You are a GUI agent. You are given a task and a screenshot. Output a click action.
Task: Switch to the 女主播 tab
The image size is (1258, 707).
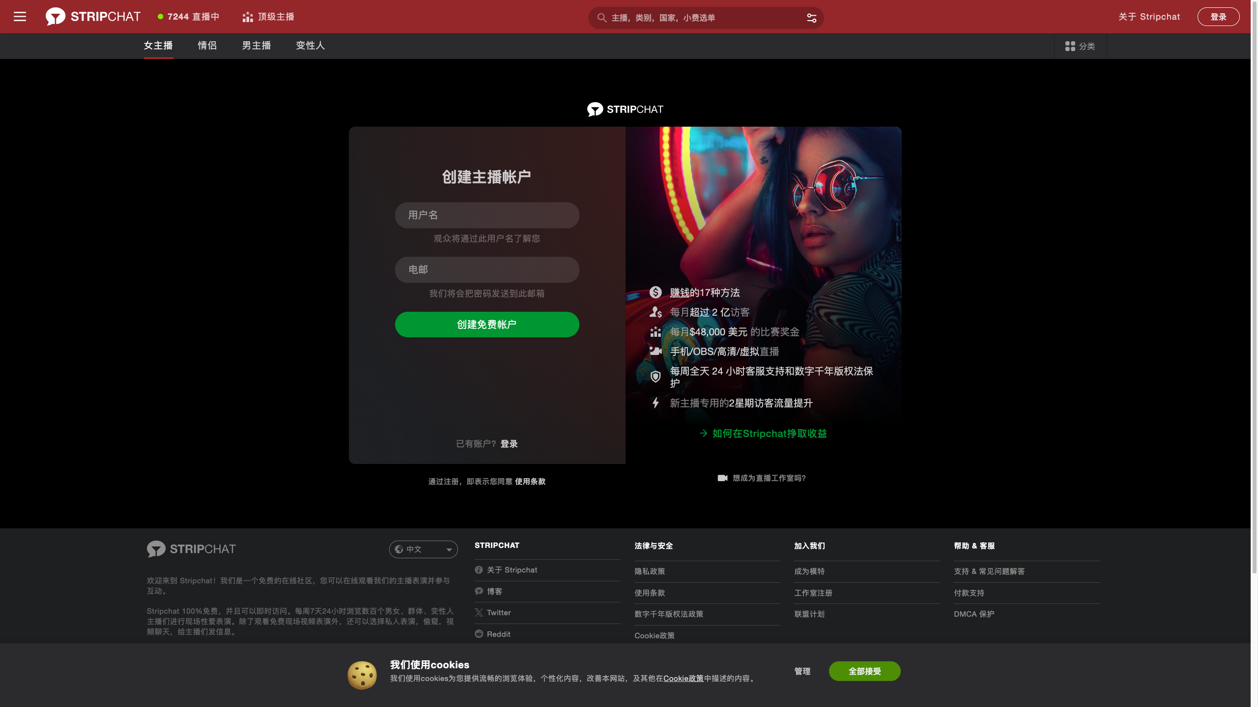157,46
